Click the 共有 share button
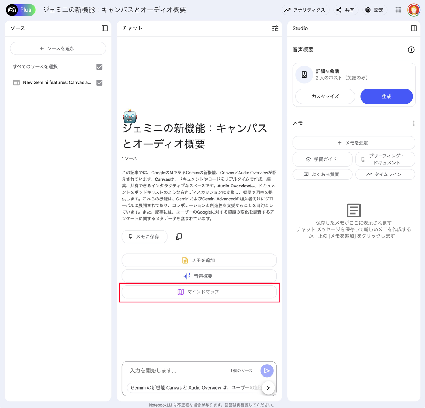This screenshot has width=425, height=408. 346,10
